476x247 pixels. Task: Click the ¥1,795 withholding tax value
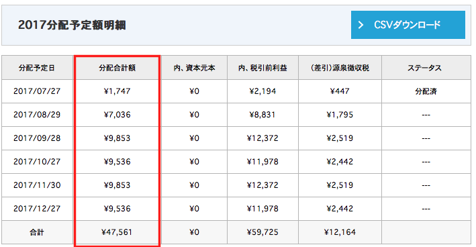[340, 115]
